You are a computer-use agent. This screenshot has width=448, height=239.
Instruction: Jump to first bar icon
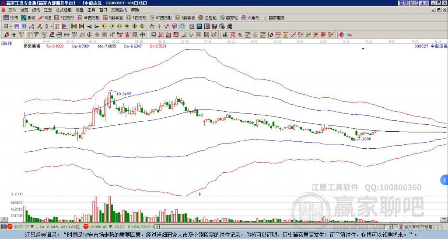[73, 27]
